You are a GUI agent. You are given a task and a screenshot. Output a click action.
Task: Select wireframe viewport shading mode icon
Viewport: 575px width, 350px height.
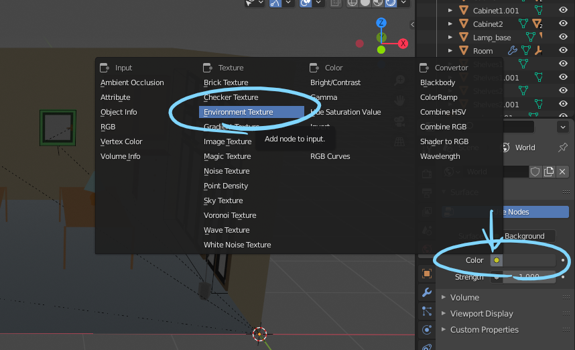point(353,3)
